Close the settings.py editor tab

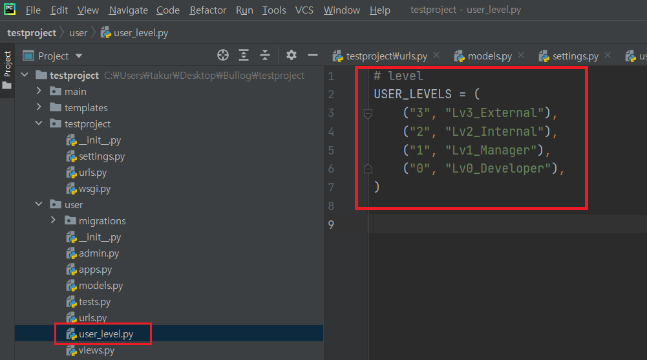(608, 55)
